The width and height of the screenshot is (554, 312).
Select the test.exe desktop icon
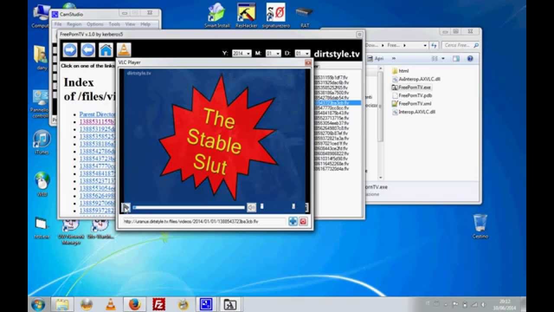(x=41, y=227)
